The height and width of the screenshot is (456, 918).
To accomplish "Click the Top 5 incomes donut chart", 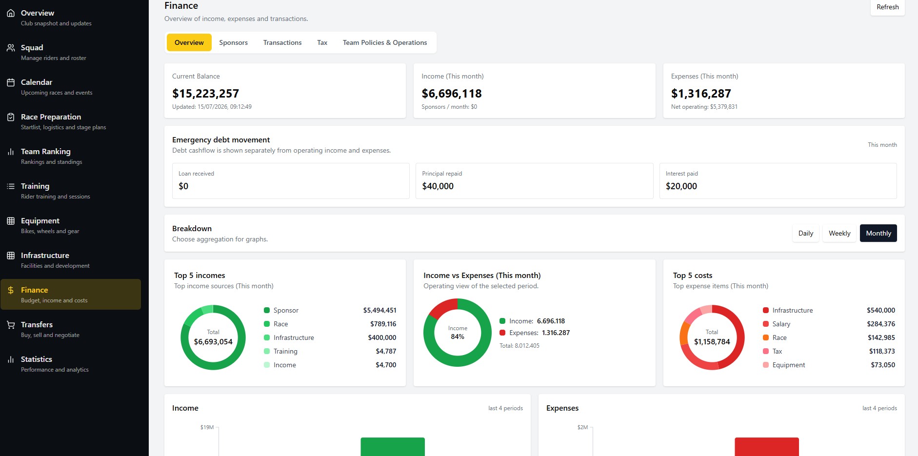I will click(x=213, y=337).
